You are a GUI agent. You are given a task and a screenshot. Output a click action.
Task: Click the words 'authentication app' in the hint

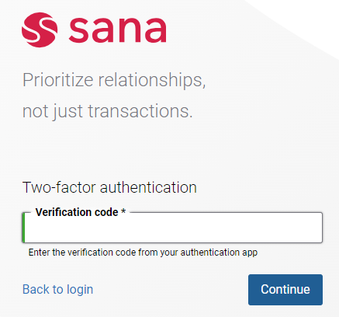coord(219,253)
